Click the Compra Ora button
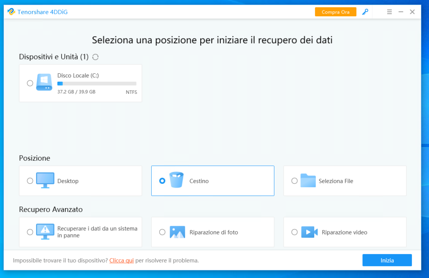 coord(336,12)
